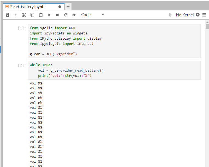The height and width of the screenshot is (167, 209).
Task: Open a new launcher tab with the plus button
Action: (x=68, y=7)
